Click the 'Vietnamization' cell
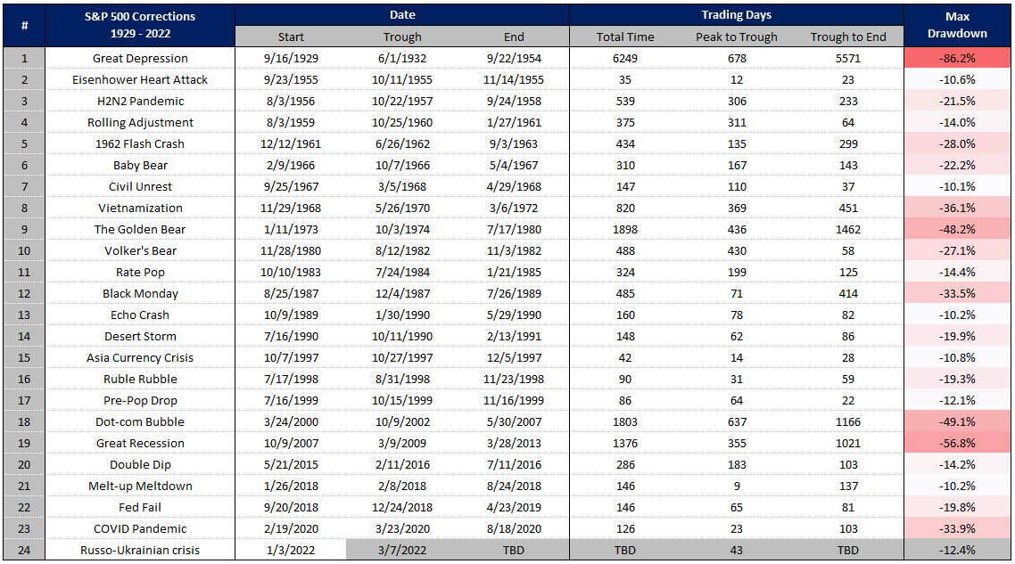Viewport: 1015px width, 564px height. tap(140, 208)
